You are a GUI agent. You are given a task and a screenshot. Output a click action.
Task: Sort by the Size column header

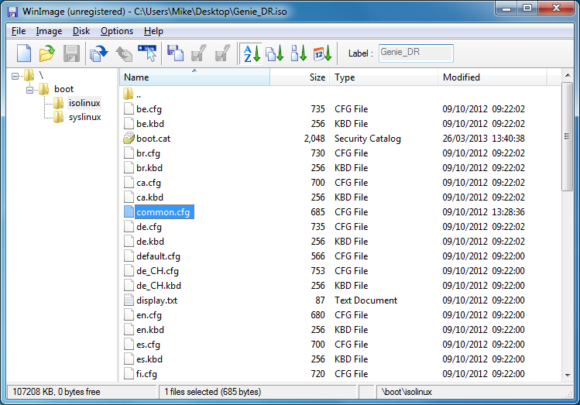pyautogui.click(x=300, y=77)
